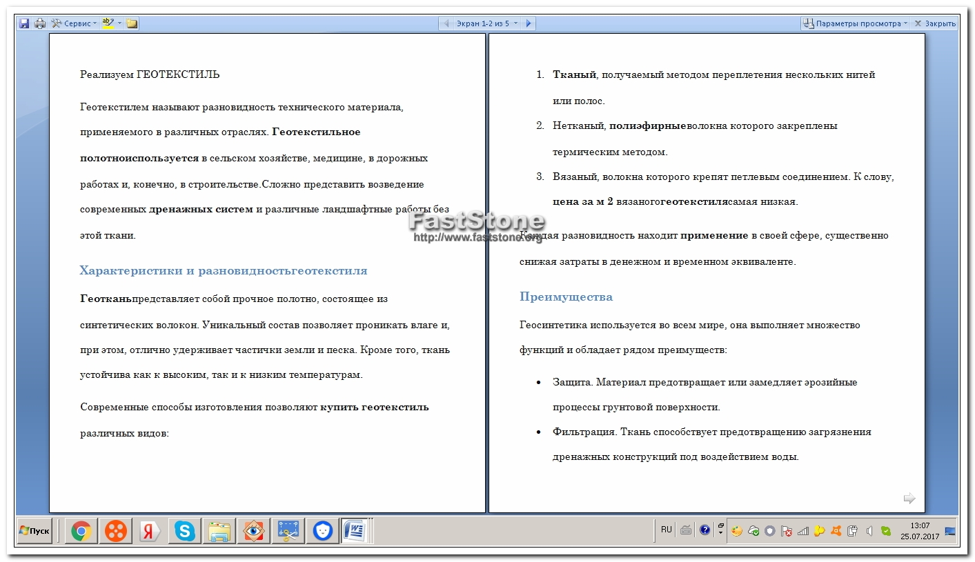Screen dimensions: 975x562
Task: Click the grey shield tray icon
Action: coord(770,531)
